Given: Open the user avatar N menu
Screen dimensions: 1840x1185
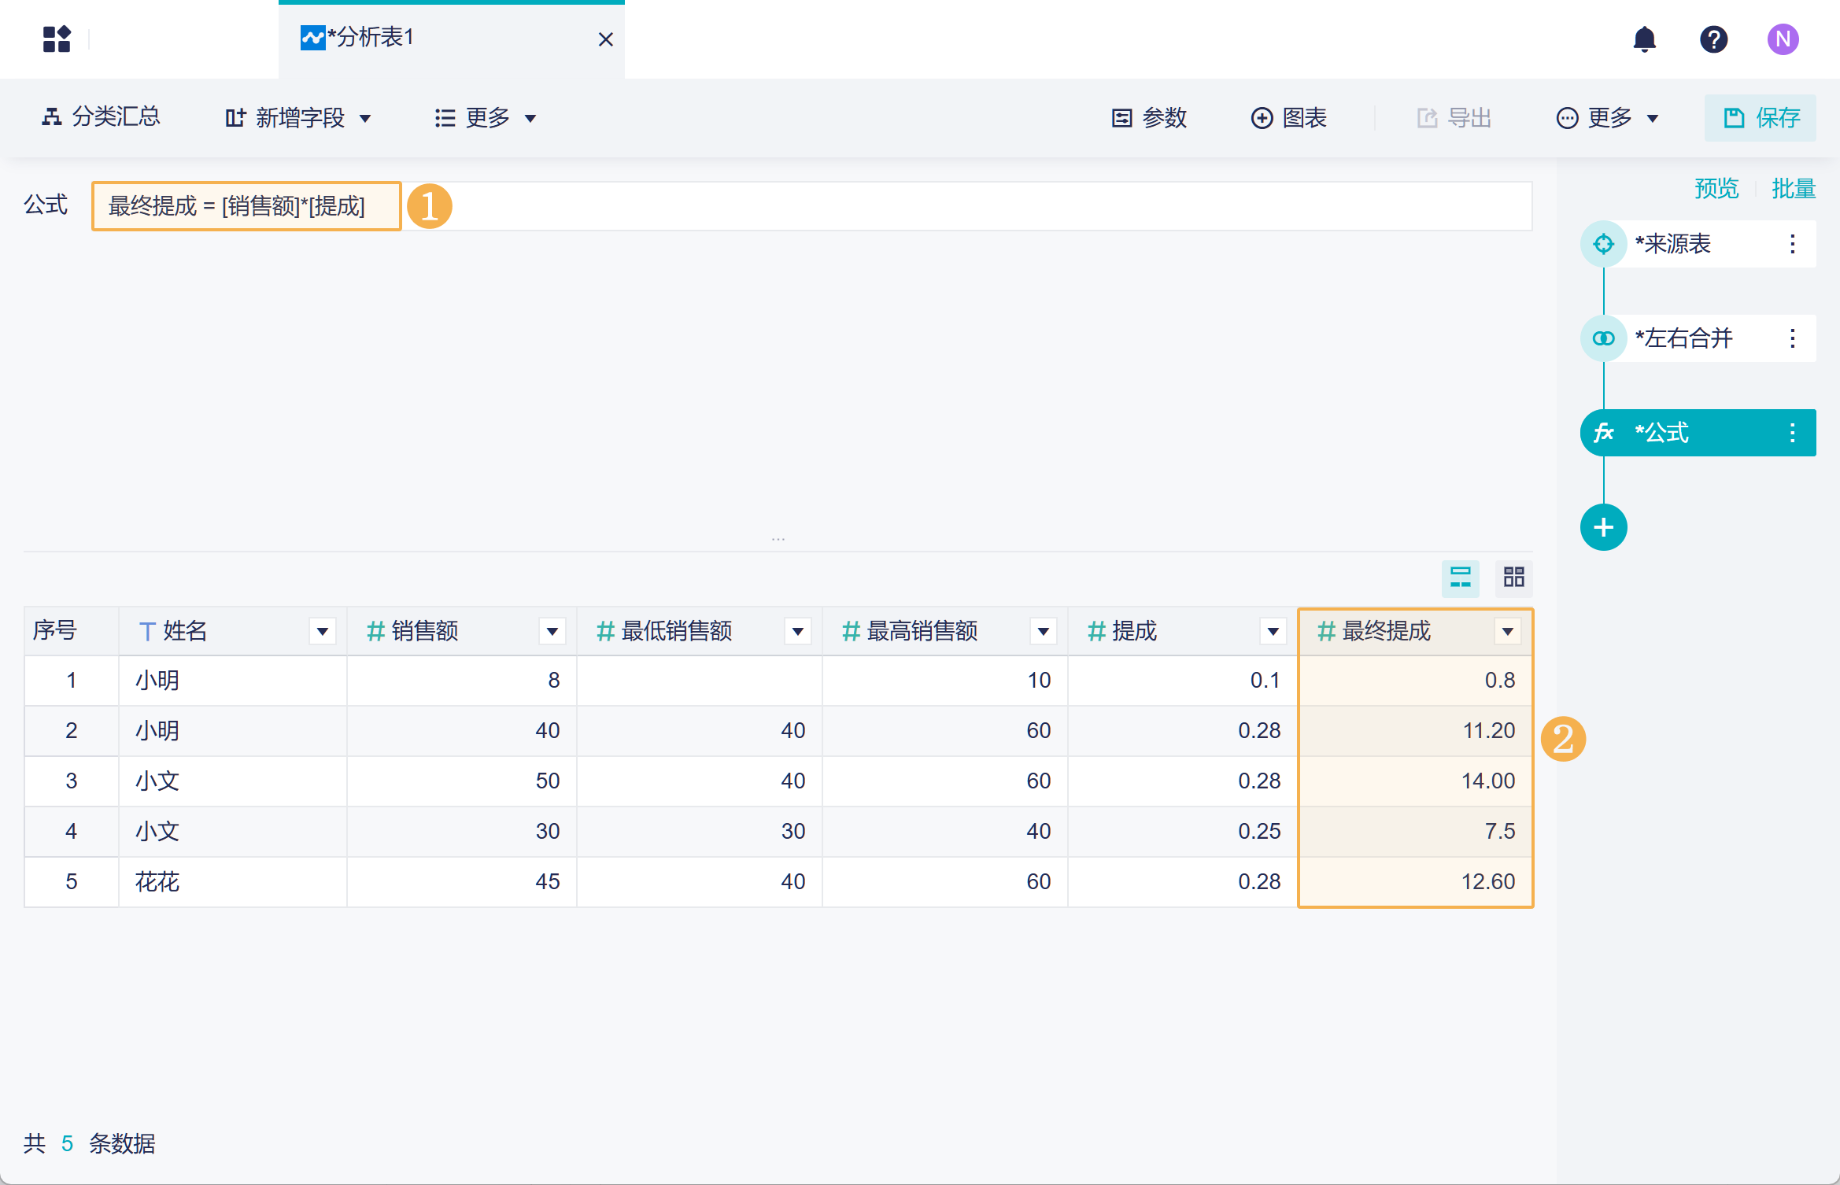Looking at the screenshot, I should [x=1783, y=39].
